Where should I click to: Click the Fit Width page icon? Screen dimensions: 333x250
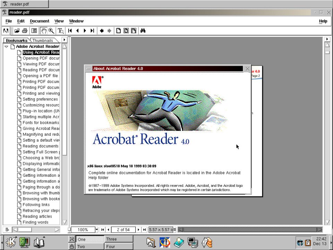(134, 31)
